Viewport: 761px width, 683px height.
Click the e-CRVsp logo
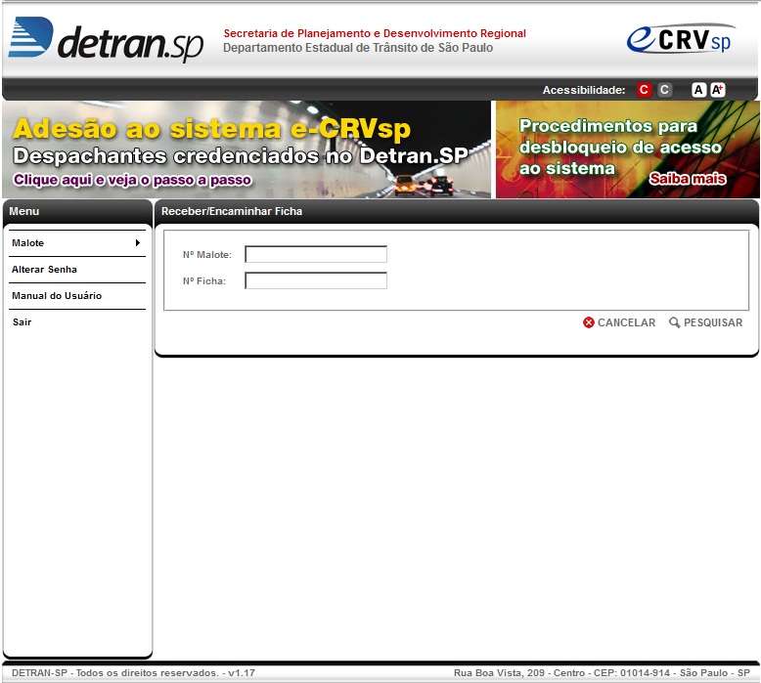[x=681, y=38]
